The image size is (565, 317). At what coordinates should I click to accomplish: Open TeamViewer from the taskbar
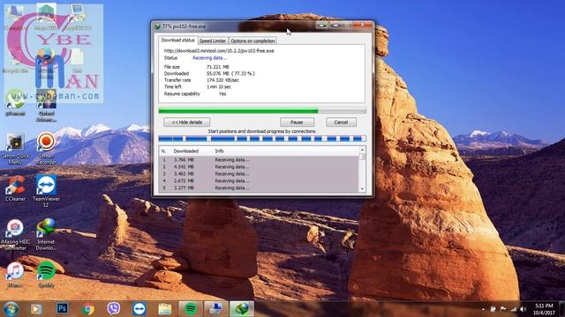click(x=139, y=309)
